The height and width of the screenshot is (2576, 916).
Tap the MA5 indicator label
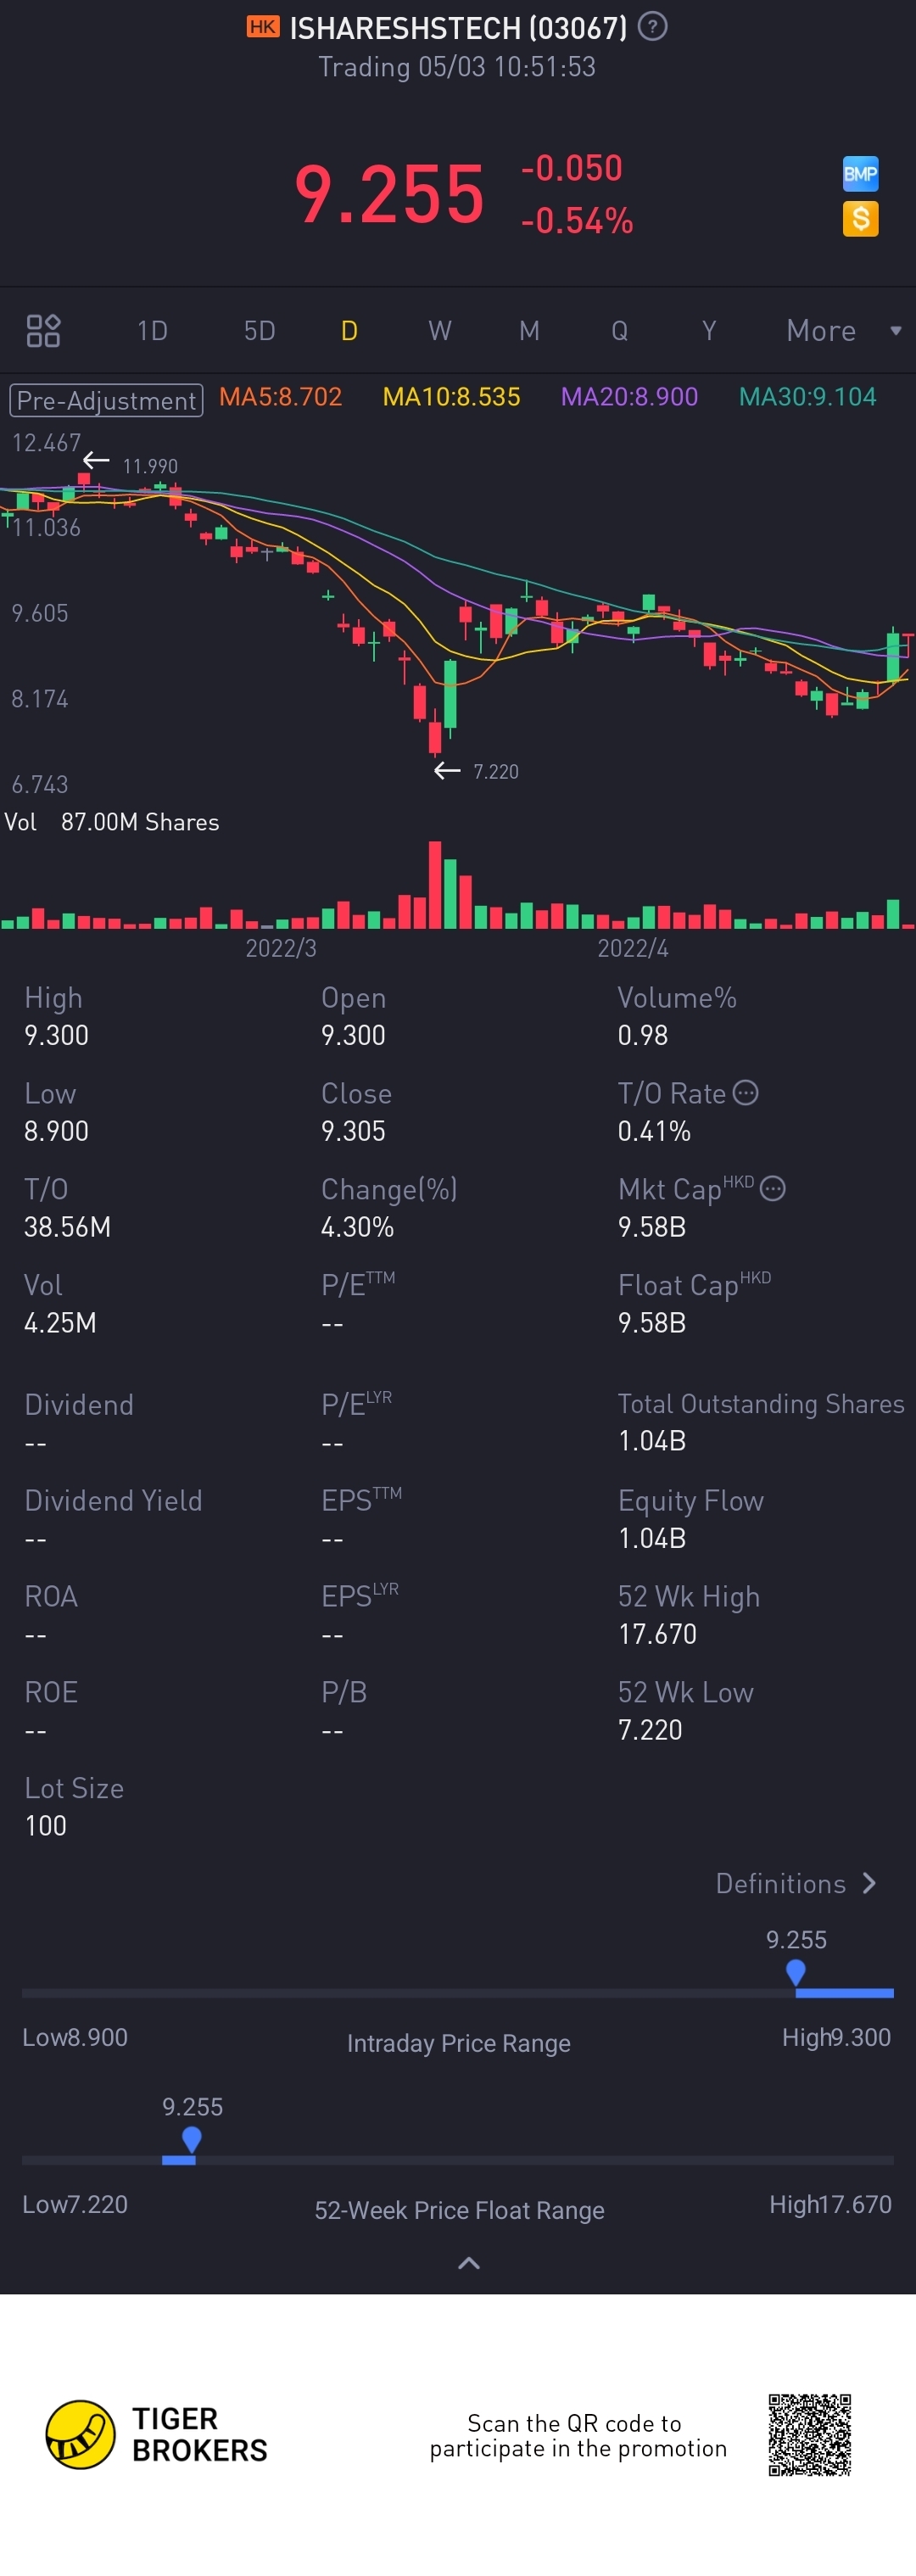(x=280, y=397)
